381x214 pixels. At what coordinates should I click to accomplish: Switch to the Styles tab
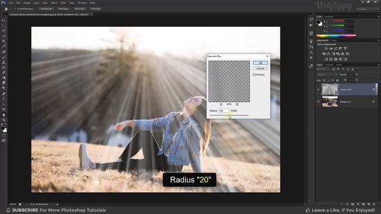click(x=334, y=40)
